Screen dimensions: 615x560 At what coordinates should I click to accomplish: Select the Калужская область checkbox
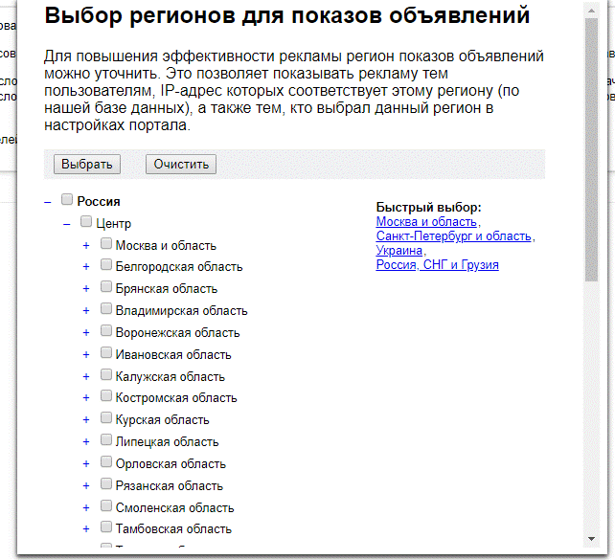106,375
